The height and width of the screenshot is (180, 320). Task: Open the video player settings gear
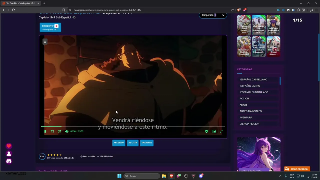tap(206, 131)
